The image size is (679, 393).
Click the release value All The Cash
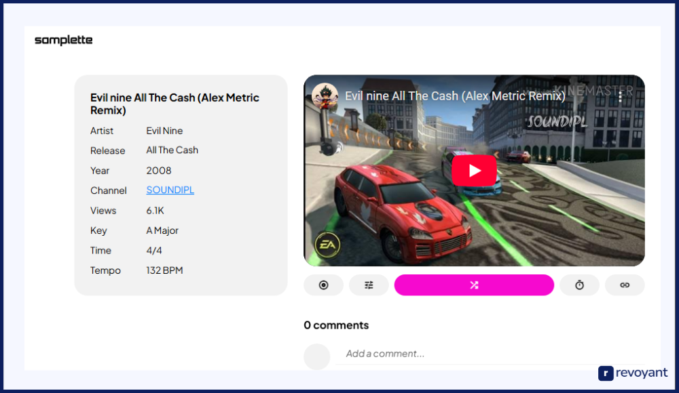pos(172,150)
